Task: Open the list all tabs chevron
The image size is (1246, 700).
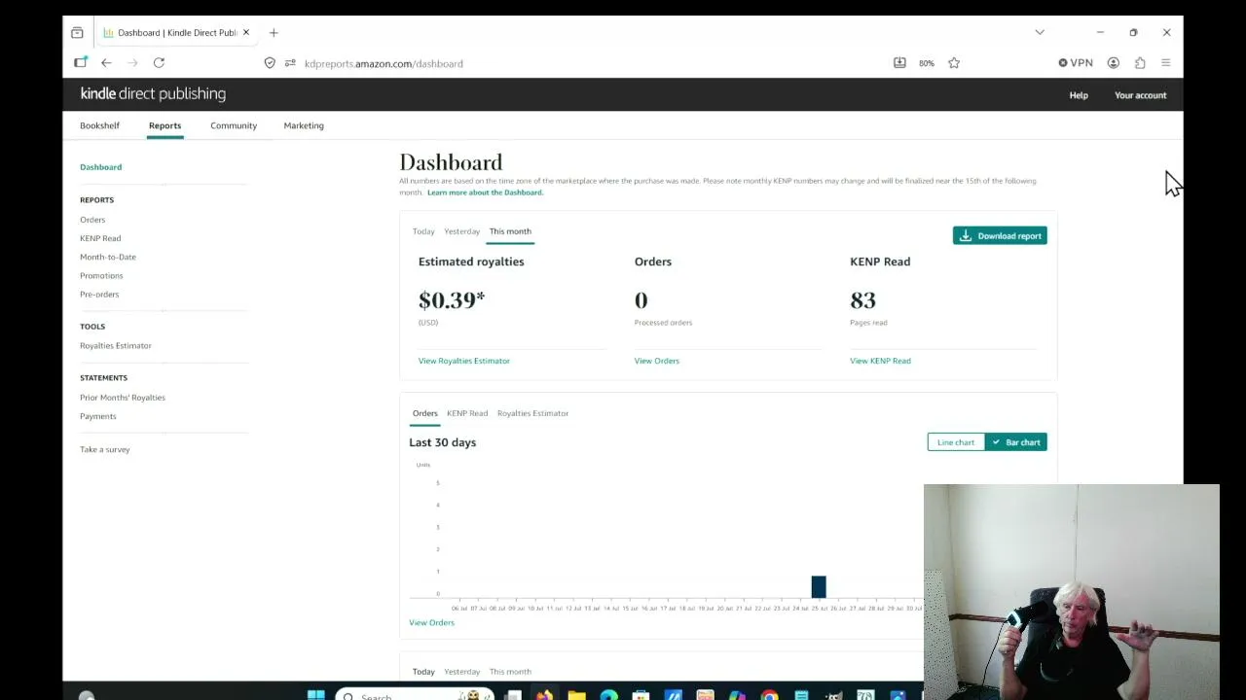Action: [x=1040, y=33]
